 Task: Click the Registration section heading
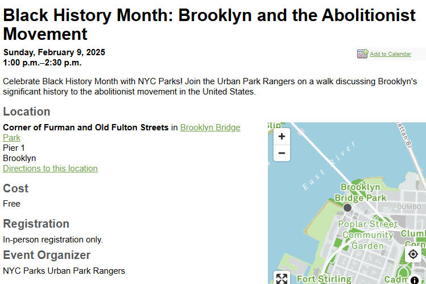tap(36, 224)
